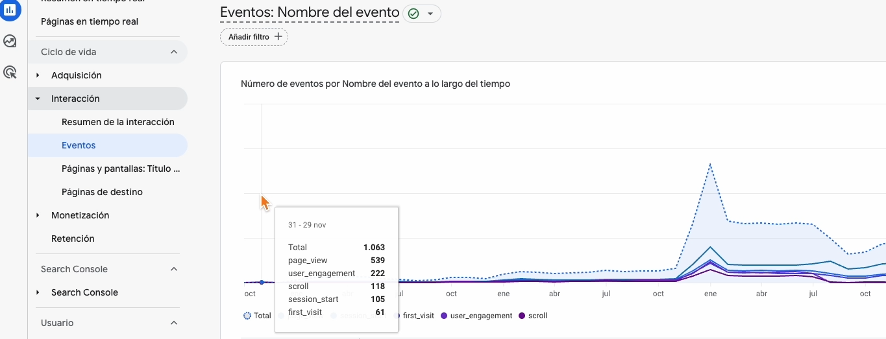Image resolution: width=886 pixels, height=339 pixels.
Task: Click the user_engagement row in tooltip
Action: (337, 274)
